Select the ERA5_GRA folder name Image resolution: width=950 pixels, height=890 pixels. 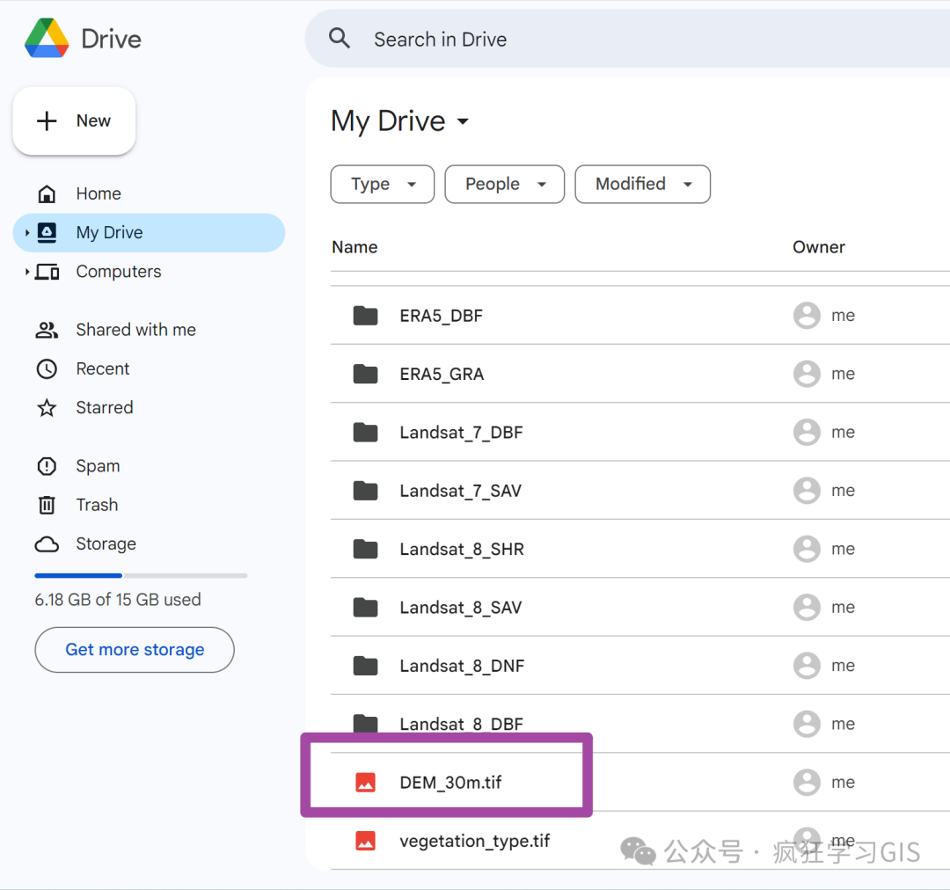442,375
